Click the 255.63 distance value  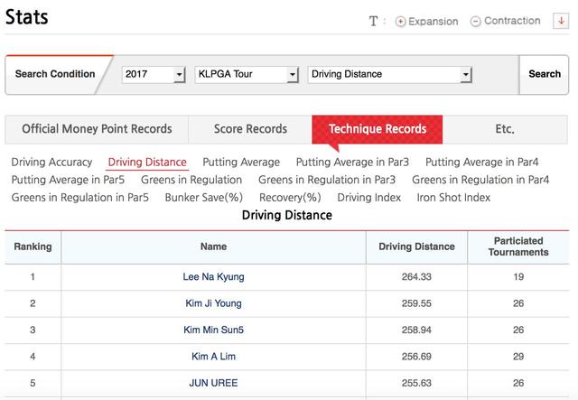pos(416,383)
